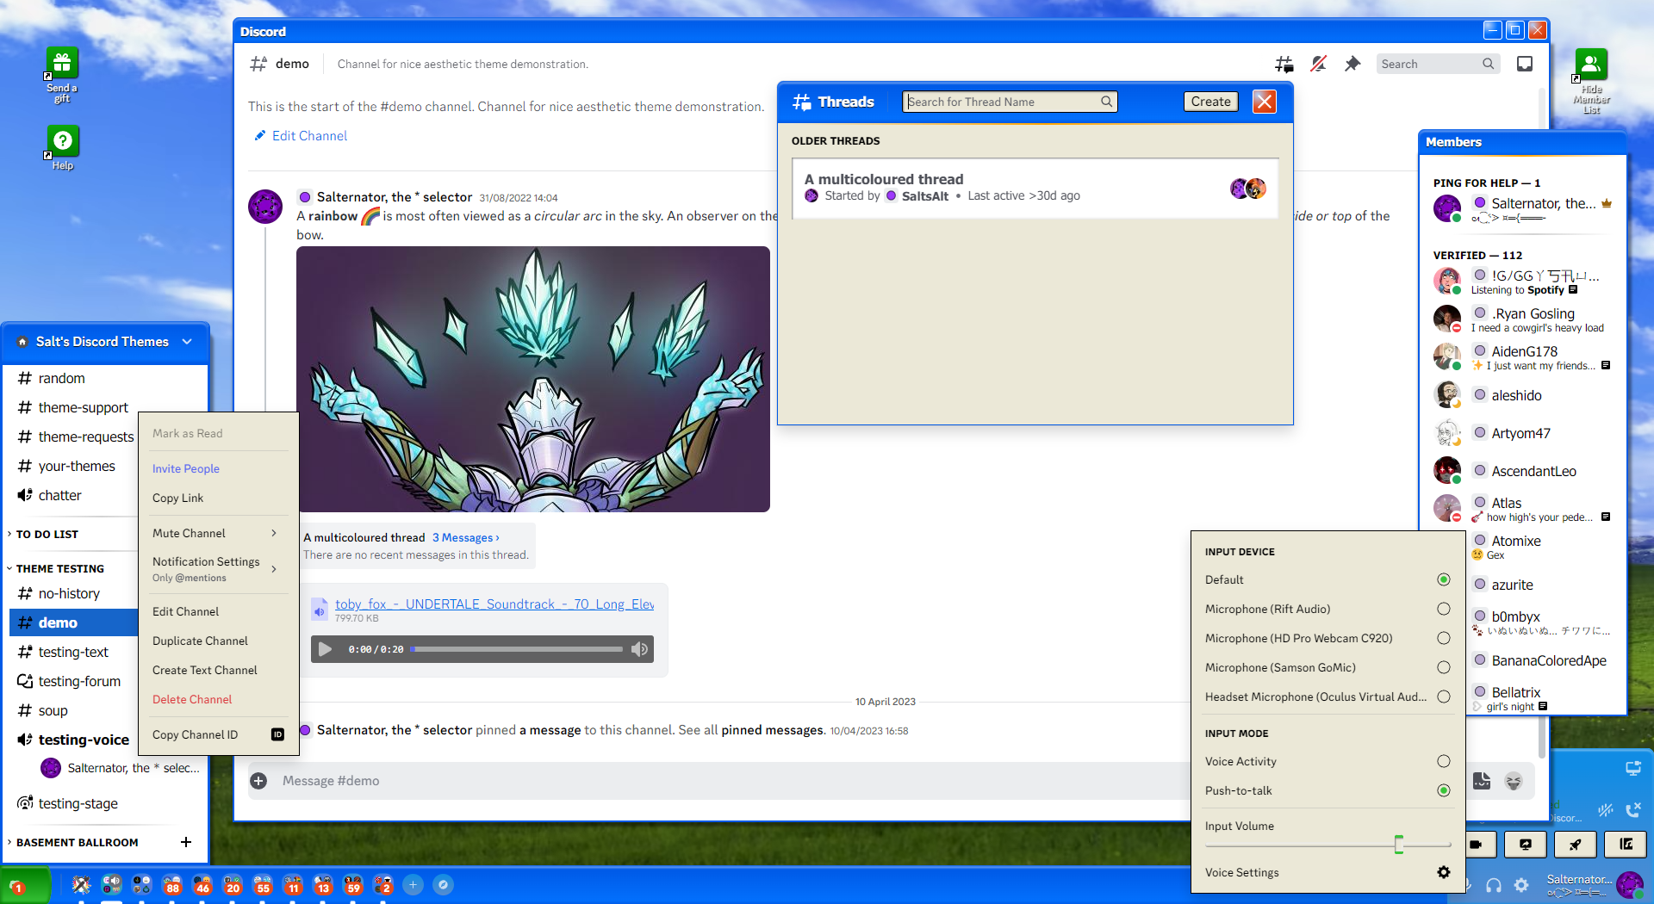Open Explore Discoverable Servers compass icon
This screenshot has width=1654, height=904.
coord(444,885)
